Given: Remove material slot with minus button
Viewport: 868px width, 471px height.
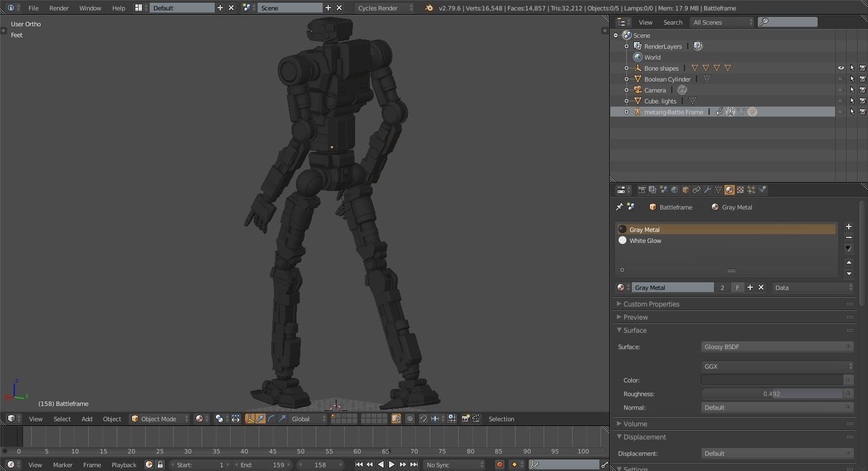Looking at the screenshot, I should pyautogui.click(x=849, y=237).
